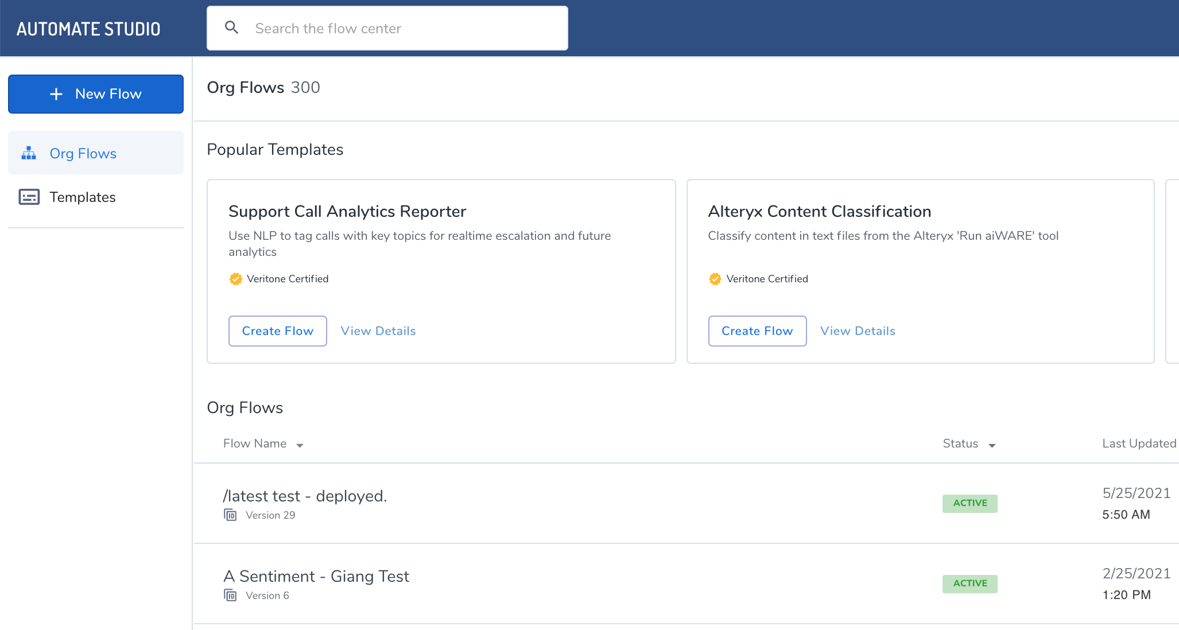Click the plus icon on New Flow
The image size is (1179, 630).
[56, 94]
